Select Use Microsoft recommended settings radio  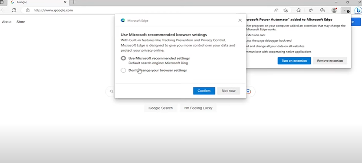123,58
